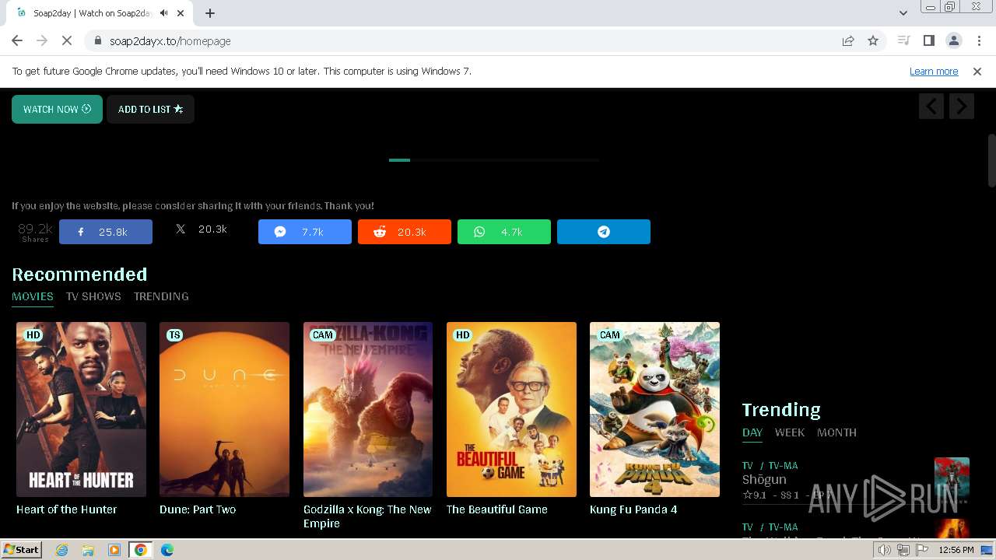The height and width of the screenshot is (560, 996).
Task: Go to next slide arrow
Action: (x=962, y=106)
